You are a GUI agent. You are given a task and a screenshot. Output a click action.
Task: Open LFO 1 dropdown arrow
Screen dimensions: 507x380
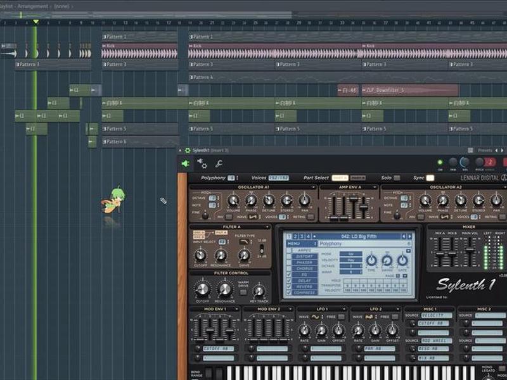tap(343, 309)
